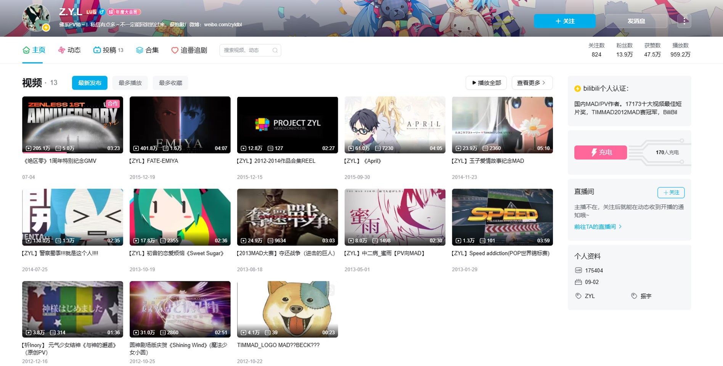Click the 播放全部 play all button
This screenshot has height=366, width=723.
[x=486, y=83]
